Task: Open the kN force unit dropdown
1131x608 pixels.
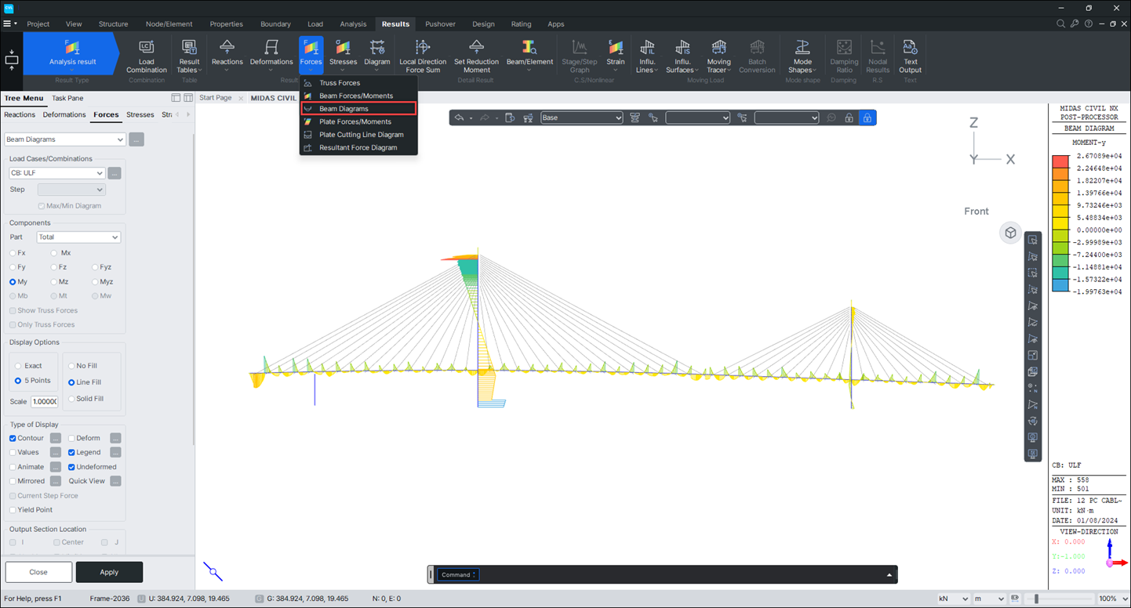Action: [953, 599]
